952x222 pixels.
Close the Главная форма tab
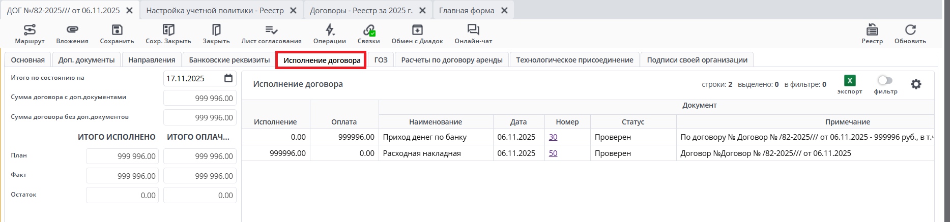coord(504,10)
